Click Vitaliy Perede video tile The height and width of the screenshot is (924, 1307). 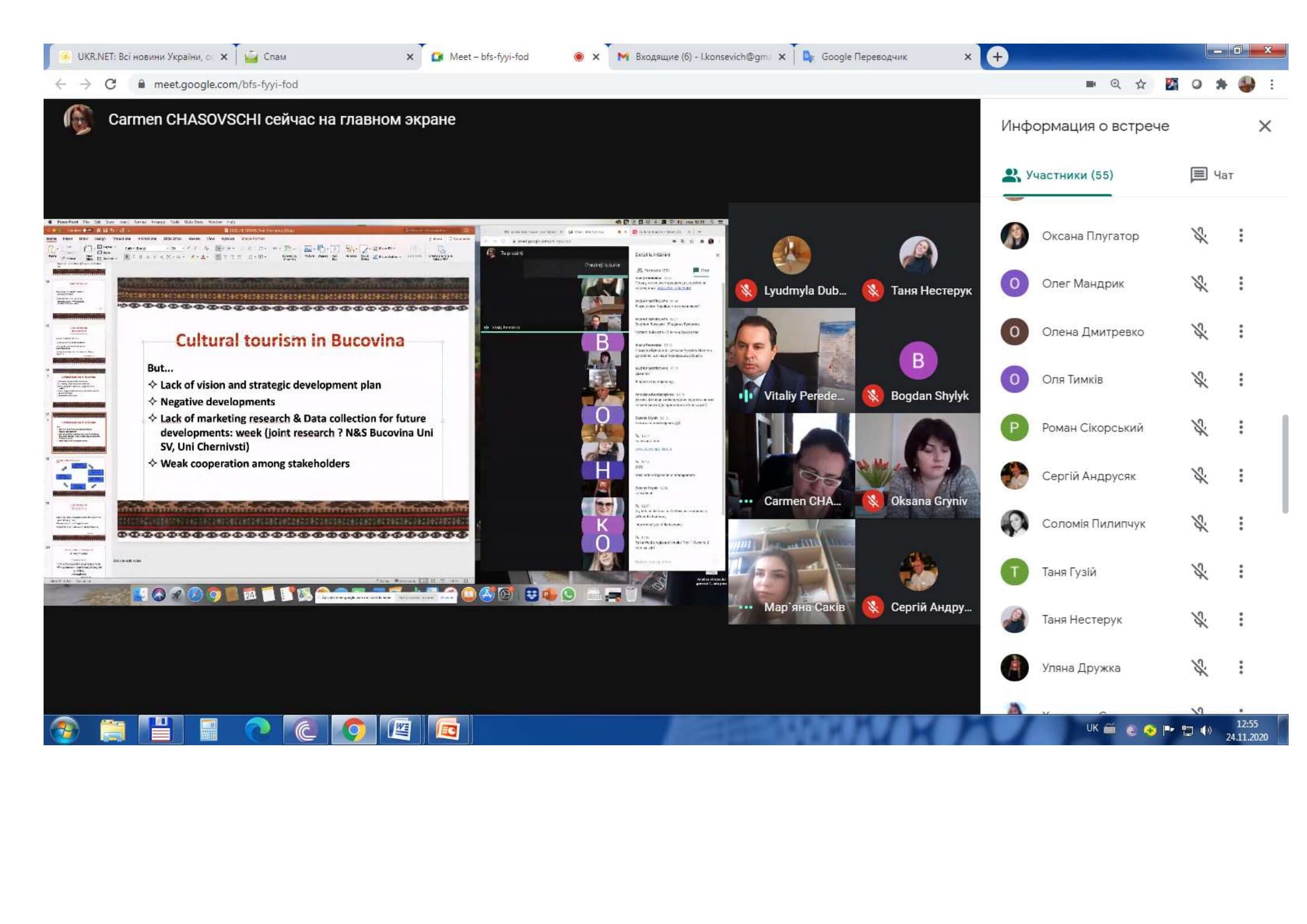791,360
